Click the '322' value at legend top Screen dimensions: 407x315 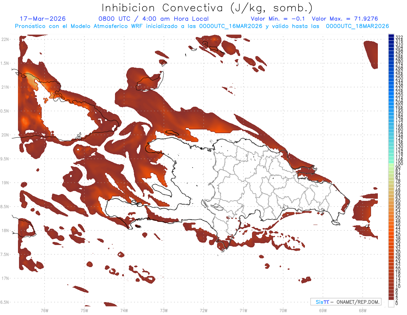click(x=399, y=37)
